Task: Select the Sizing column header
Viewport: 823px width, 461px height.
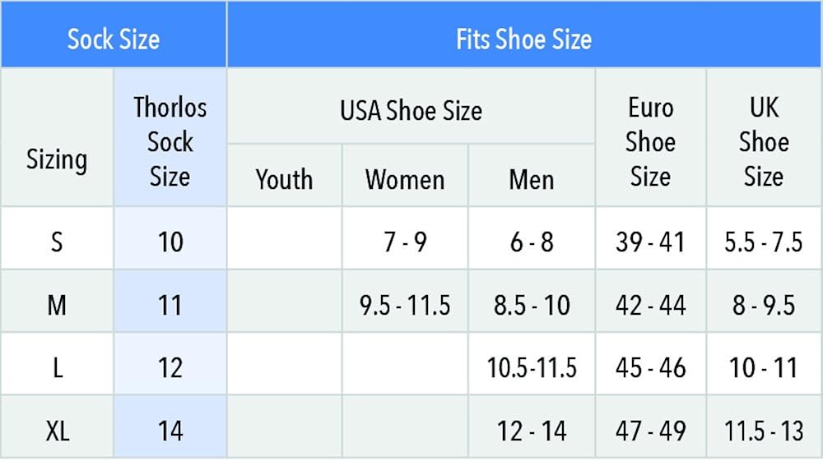Action: (57, 159)
